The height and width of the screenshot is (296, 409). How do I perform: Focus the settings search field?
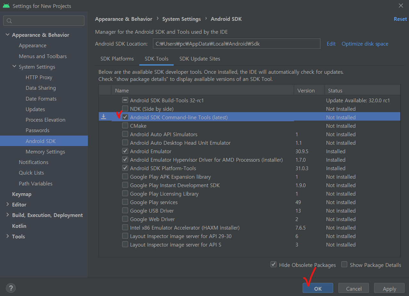point(44,21)
